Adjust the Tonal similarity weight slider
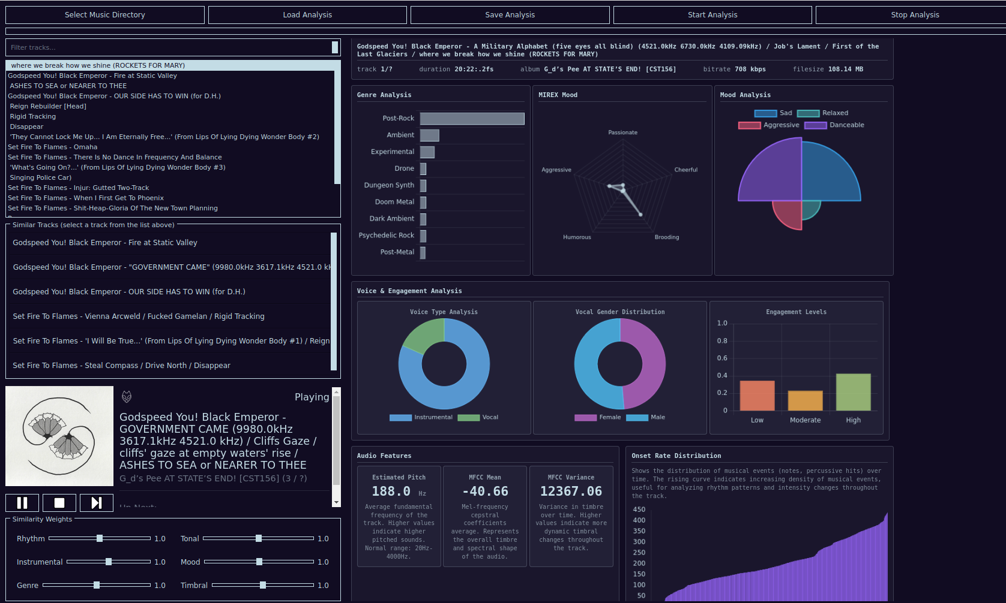 tap(258, 539)
